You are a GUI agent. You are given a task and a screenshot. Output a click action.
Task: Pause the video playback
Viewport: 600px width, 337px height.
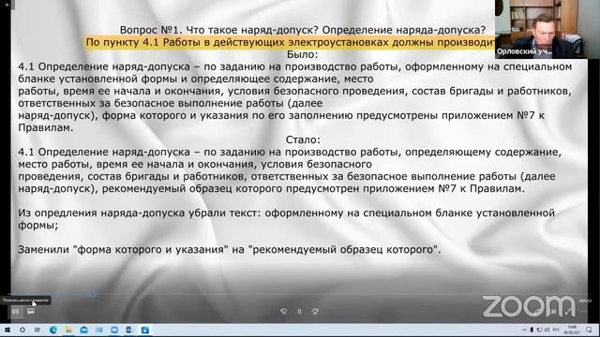pos(300,312)
